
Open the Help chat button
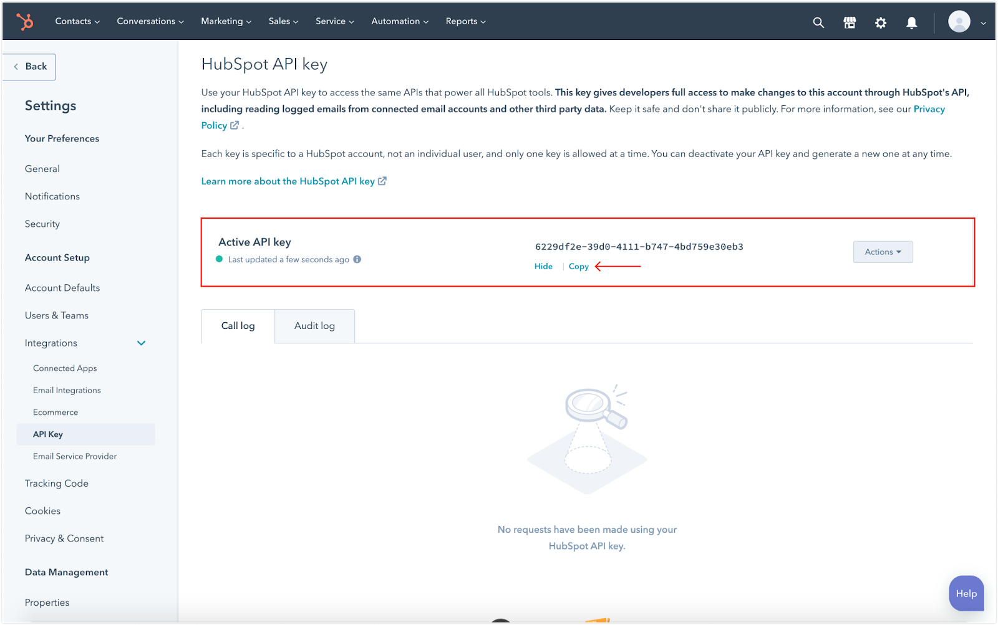point(966,593)
